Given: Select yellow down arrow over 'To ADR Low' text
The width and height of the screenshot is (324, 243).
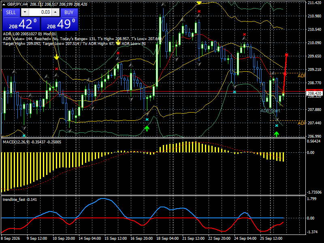Looking at the screenshot, I should point(118,43).
